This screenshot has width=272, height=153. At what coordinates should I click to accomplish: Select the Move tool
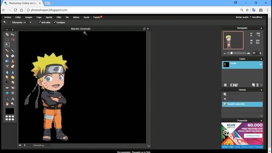pyautogui.click(x=13, y=34)
